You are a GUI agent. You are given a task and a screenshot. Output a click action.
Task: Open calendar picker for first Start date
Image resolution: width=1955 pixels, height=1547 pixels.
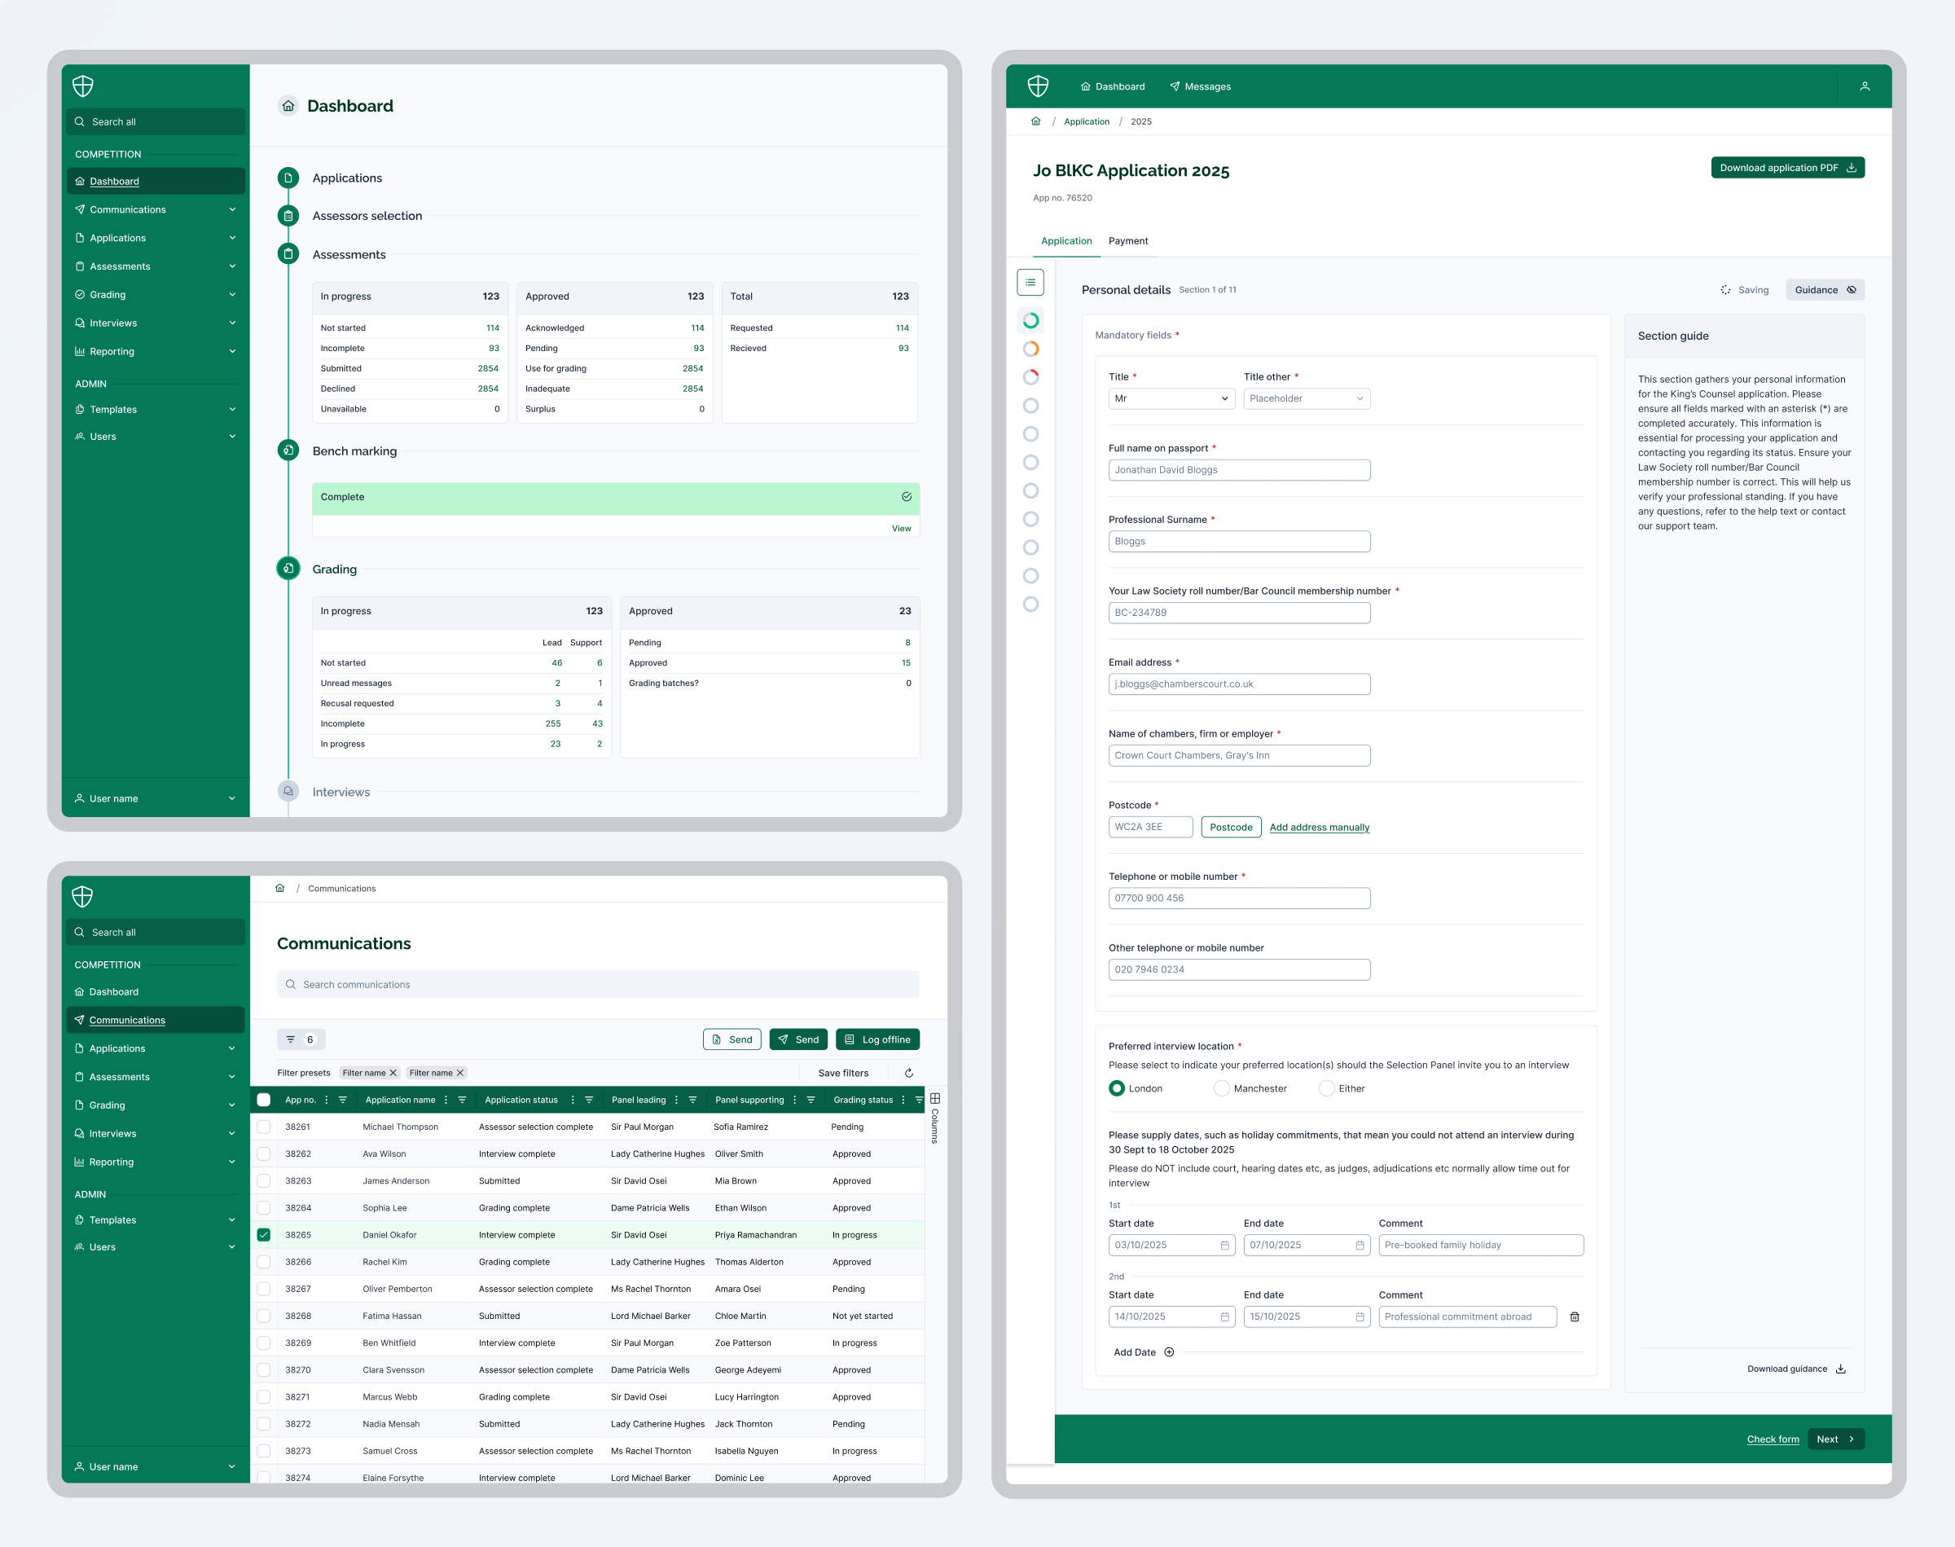[x=1224, y=1246]
